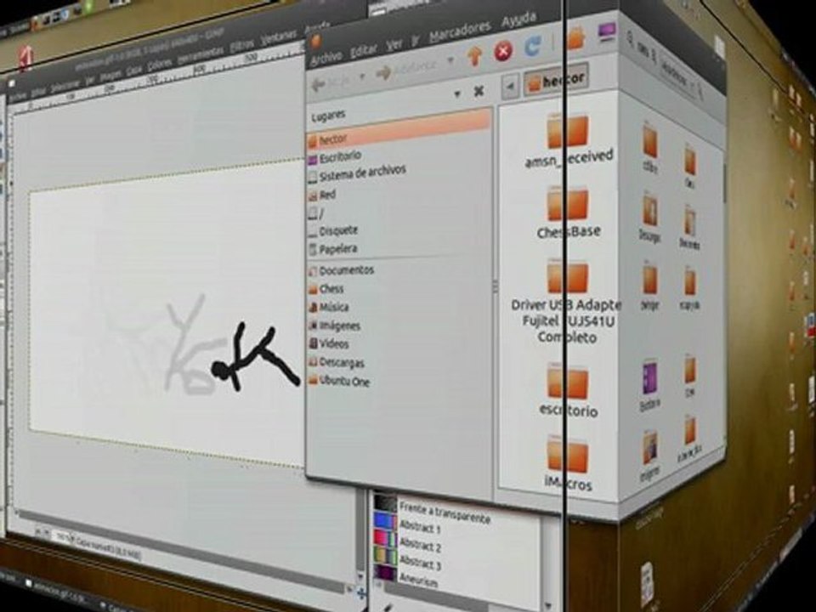Toggle the path bar left-arrow button
Image resolution: width=816 pixels, height=612 pixels.
click(x=510, y=88)
